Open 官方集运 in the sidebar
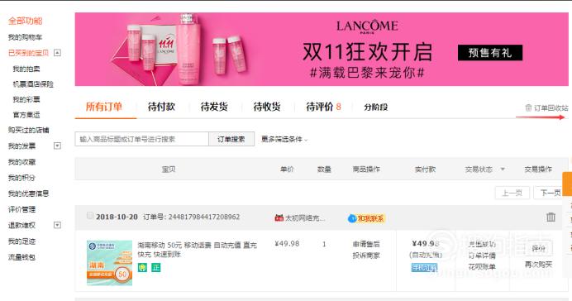Viewport: 572px width, 301px height. pos(26,115)
